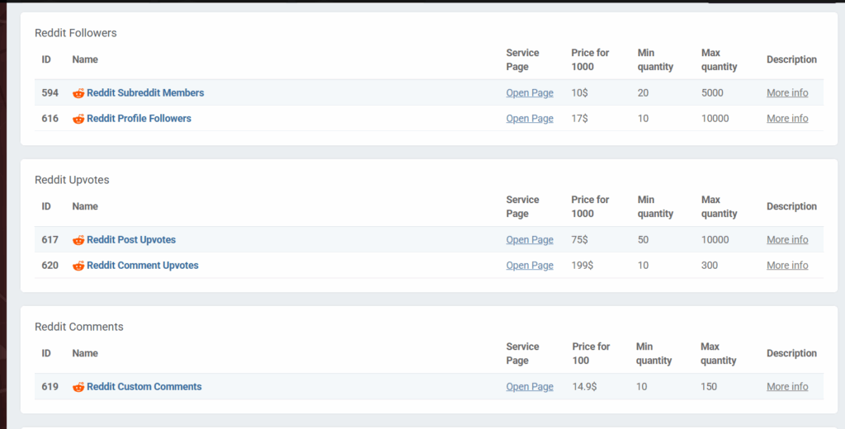Open Page for Reddit Post Upvotes
This screenshot has width=845, height=429.
click(x=530, y=240)
